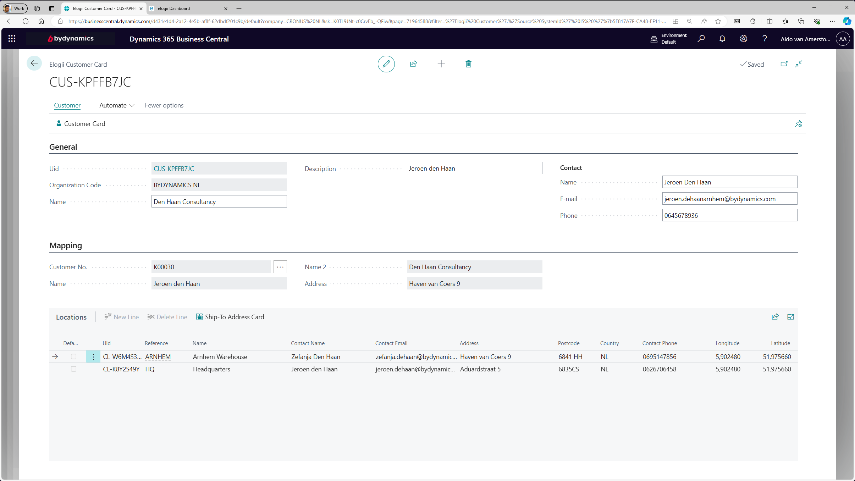855x481 pixels.
Task: Click Ship-To Address Card action
Action: click(x=230, y=317)
